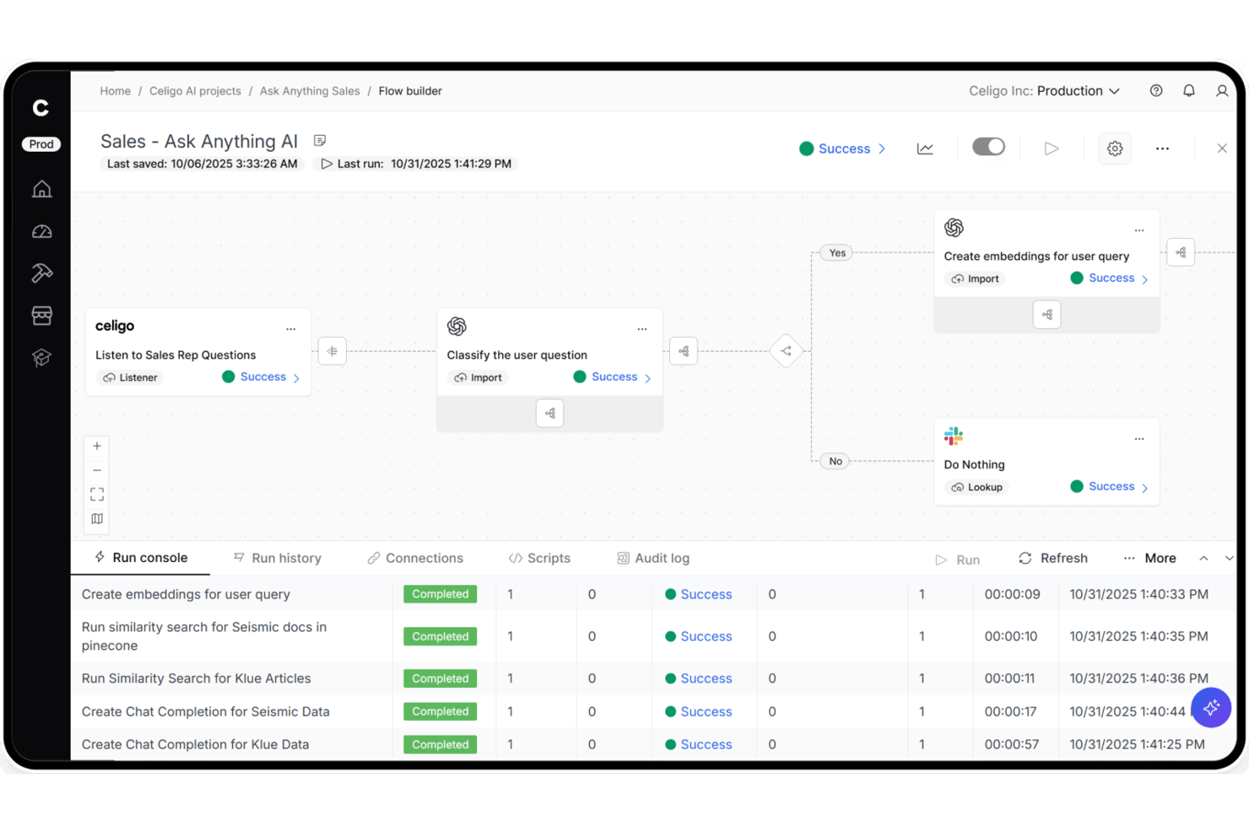Open the Celigo Inc: Production environment dropdown

click(x=1045, y=91)
